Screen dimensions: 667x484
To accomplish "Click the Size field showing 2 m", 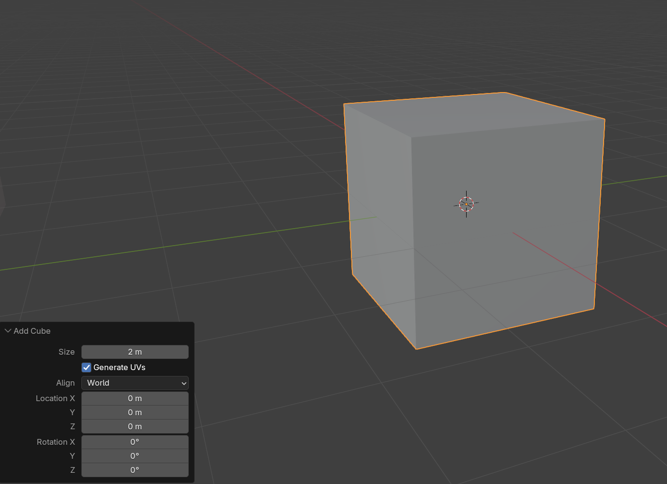I will [x=135, y=352].
